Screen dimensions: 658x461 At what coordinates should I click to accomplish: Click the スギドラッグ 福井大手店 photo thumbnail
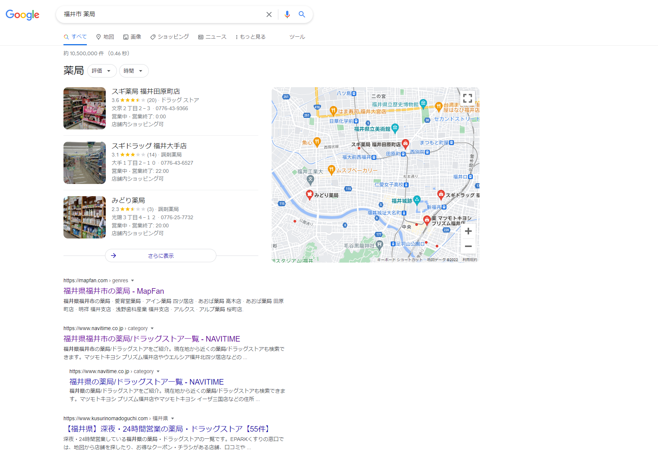(x=85, y=163)
